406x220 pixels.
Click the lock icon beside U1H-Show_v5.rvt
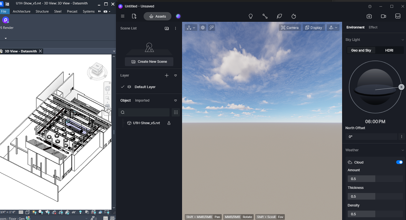click(x=169, y=123)
